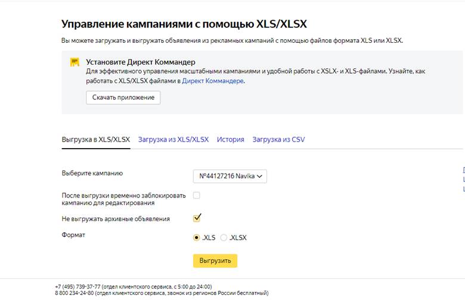
Task: Click the yellow Direct Commander icon
Action: coord(75,62)
